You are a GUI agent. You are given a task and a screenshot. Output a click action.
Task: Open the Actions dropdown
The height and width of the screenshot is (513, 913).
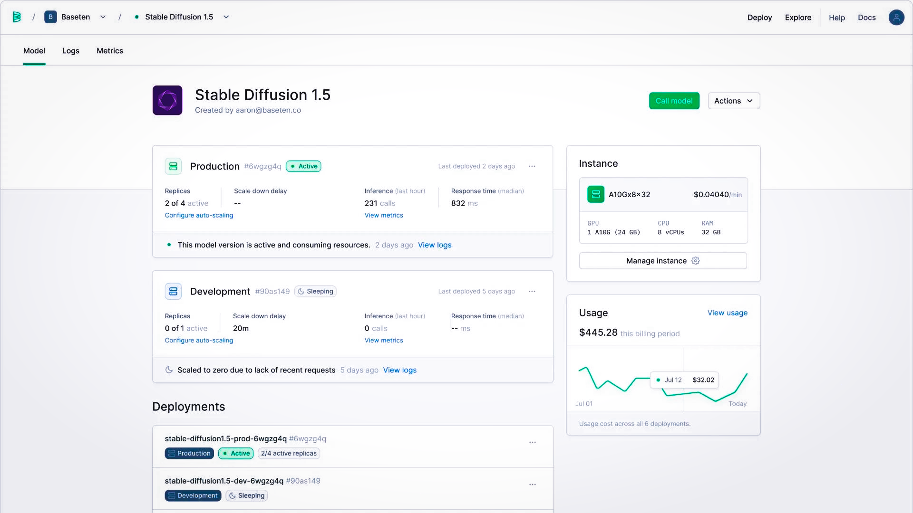click(734, 101)
